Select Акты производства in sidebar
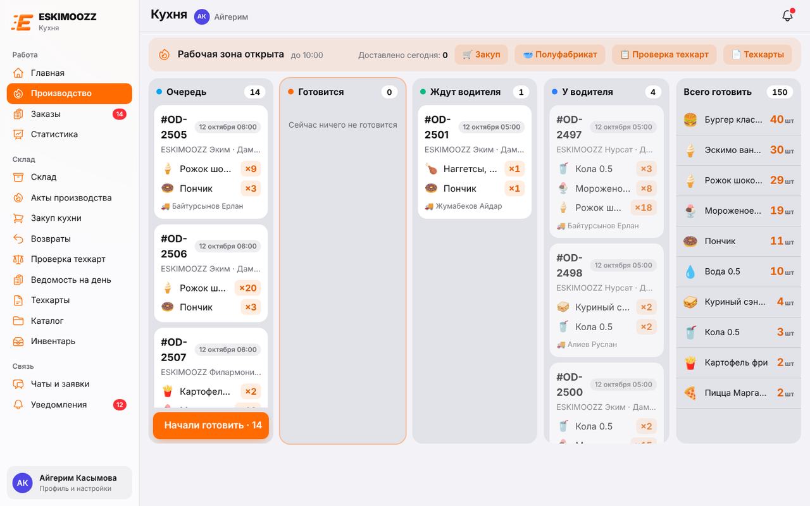The image size is (810, 506). click(70, 197)
